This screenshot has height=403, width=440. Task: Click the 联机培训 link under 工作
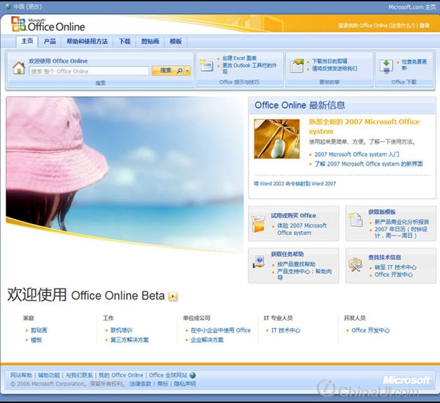[x=121, y=330]
